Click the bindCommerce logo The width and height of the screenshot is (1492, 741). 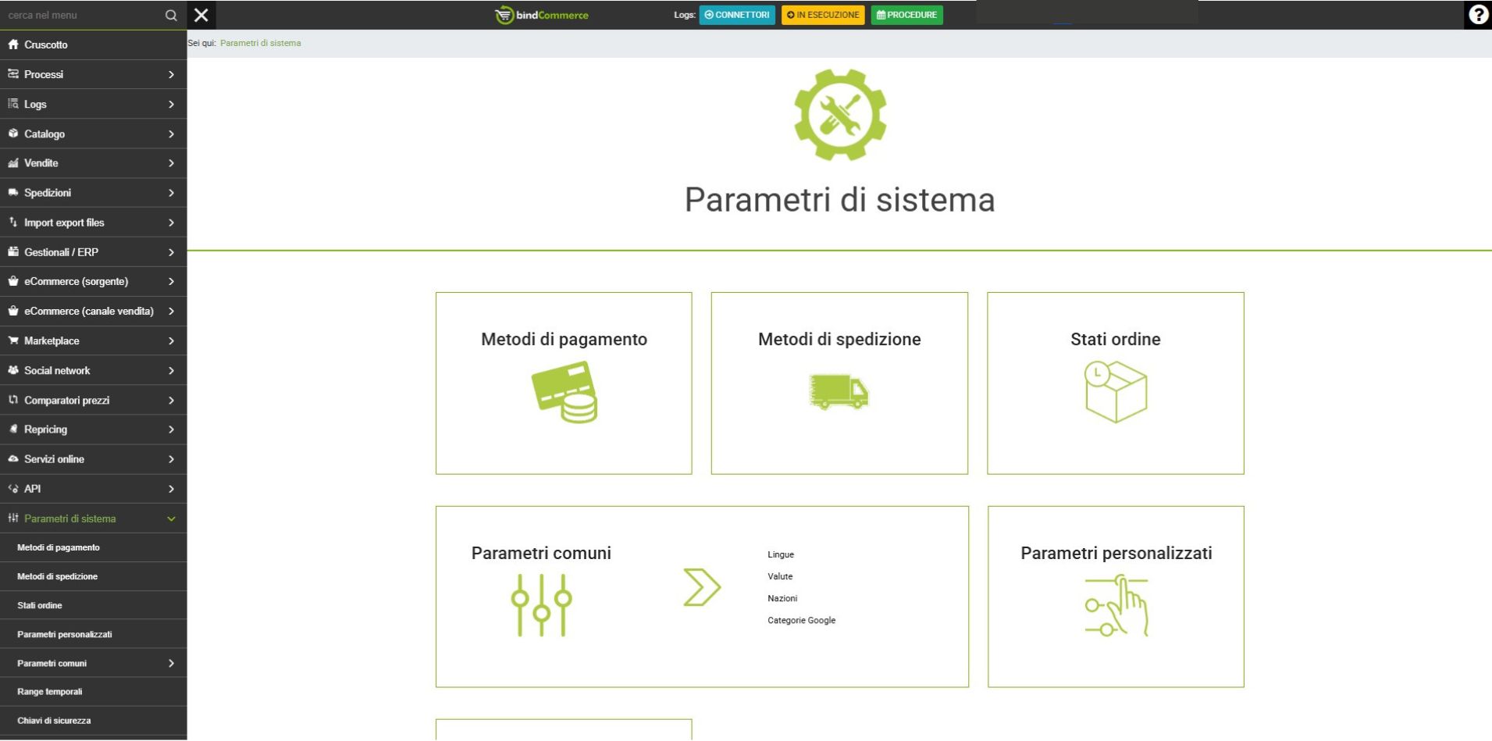[542, 15]
